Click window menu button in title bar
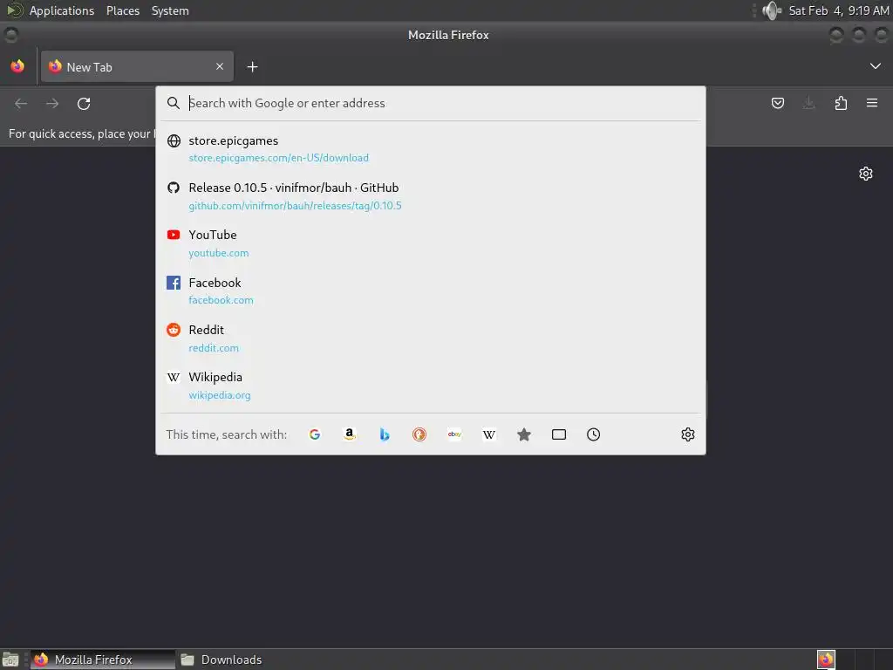This screenshot has width=893, height=670. [10, 35]
